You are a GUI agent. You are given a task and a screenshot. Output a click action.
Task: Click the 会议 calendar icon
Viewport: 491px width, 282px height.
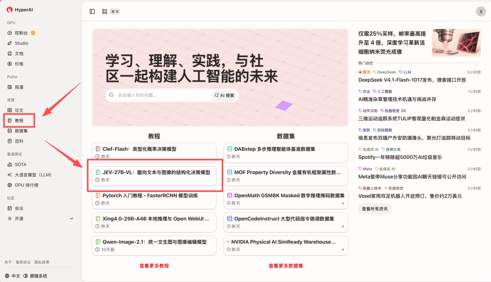coord(10,208)
